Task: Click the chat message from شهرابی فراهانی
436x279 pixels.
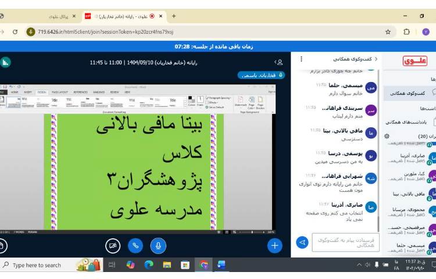Action: pos(331,187)
